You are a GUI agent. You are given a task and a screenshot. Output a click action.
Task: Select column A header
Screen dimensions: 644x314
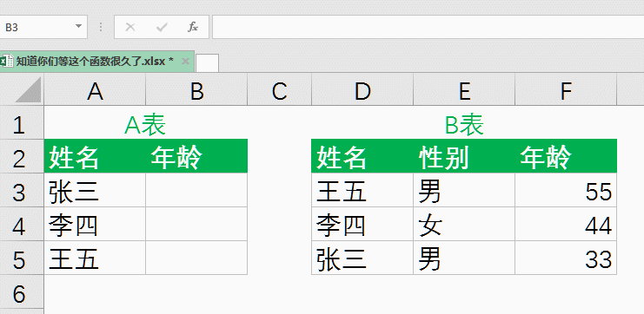pos(95,90)
